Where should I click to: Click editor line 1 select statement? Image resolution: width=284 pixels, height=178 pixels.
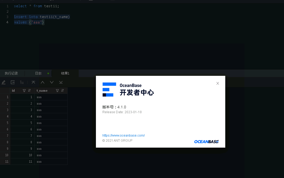tap(36, 6)
